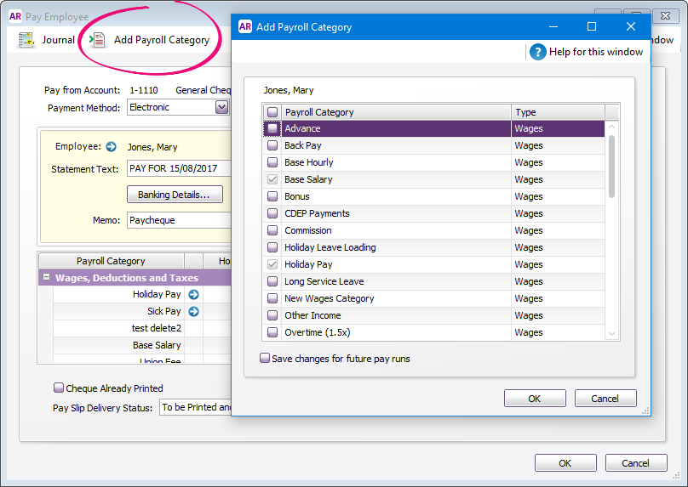This screenshot has height=487, width=688.
Task: Click the blue arrow beside Sick Pay
Action: pyautogui.click(x=193, y=311)
